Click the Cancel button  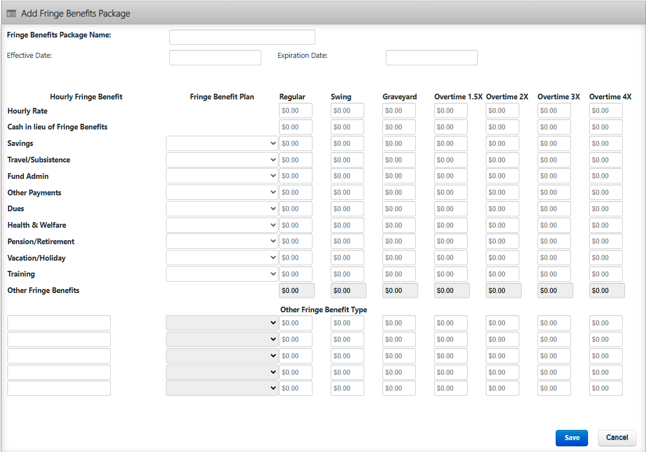pyautogui.click(x=616, y=438)
